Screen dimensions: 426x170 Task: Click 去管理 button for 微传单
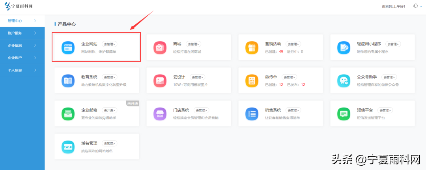coord(290,77)
